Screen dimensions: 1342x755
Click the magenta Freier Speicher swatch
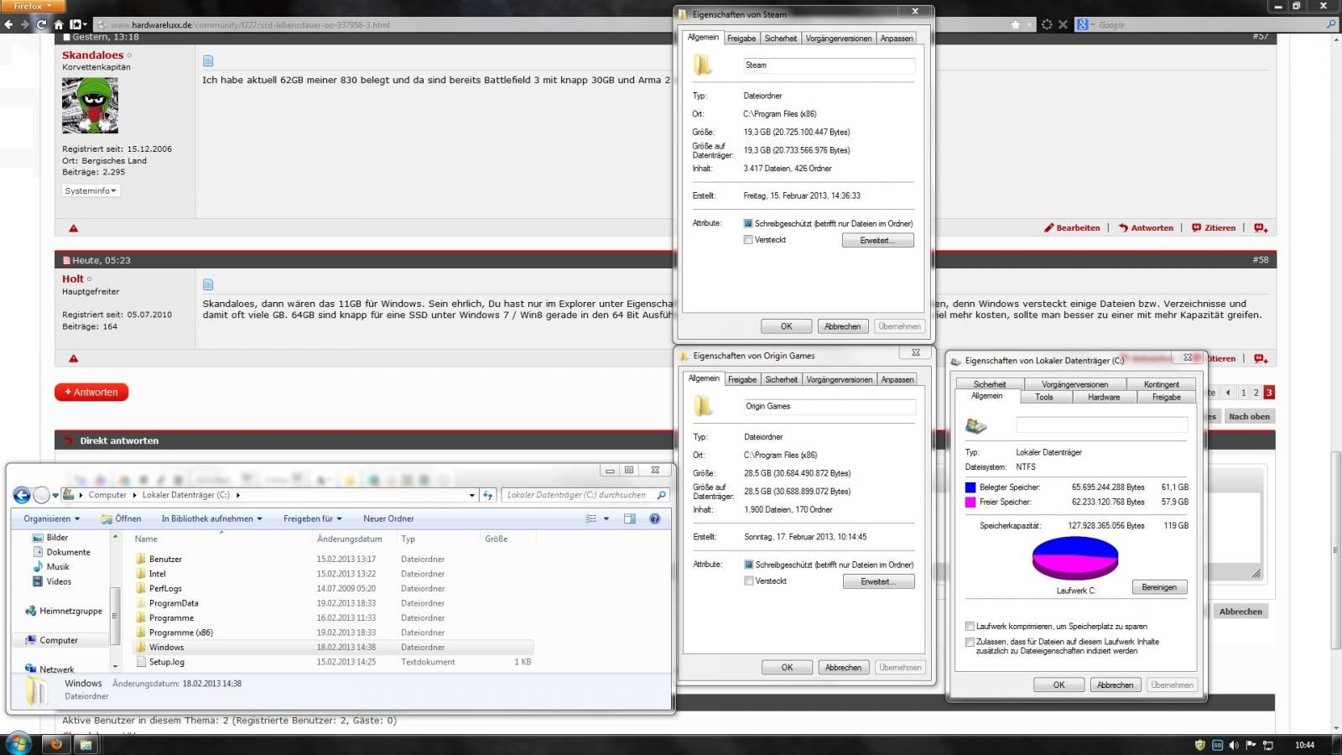point(970,502)
